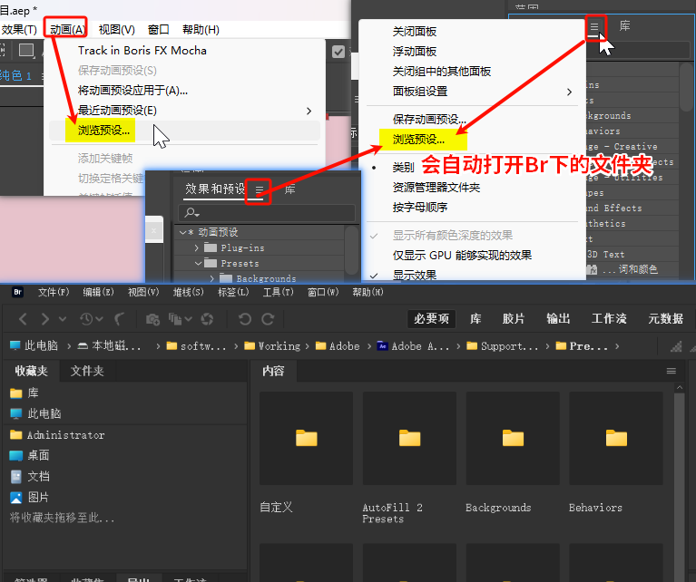
Task: Click scrollbar up arrow in 内容 panel
Action: (x=679, y=388)
